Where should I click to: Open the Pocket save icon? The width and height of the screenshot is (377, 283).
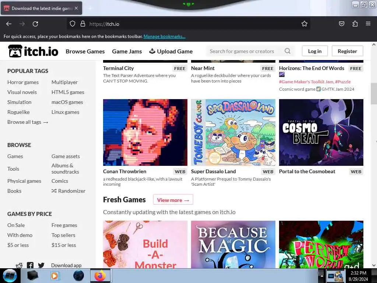pyautogui.click(x=341, y=24)
